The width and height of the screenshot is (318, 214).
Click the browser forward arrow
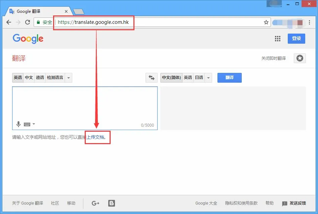(x=18, y=22)
